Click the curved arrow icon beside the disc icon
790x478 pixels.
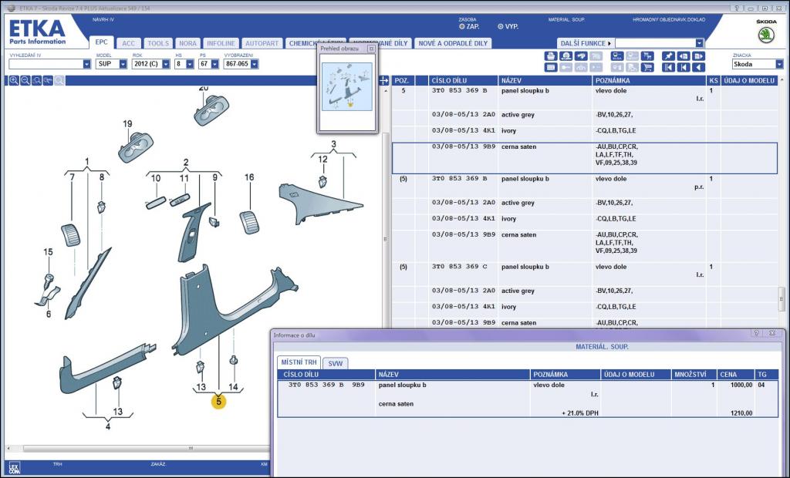tap(581, 56)
